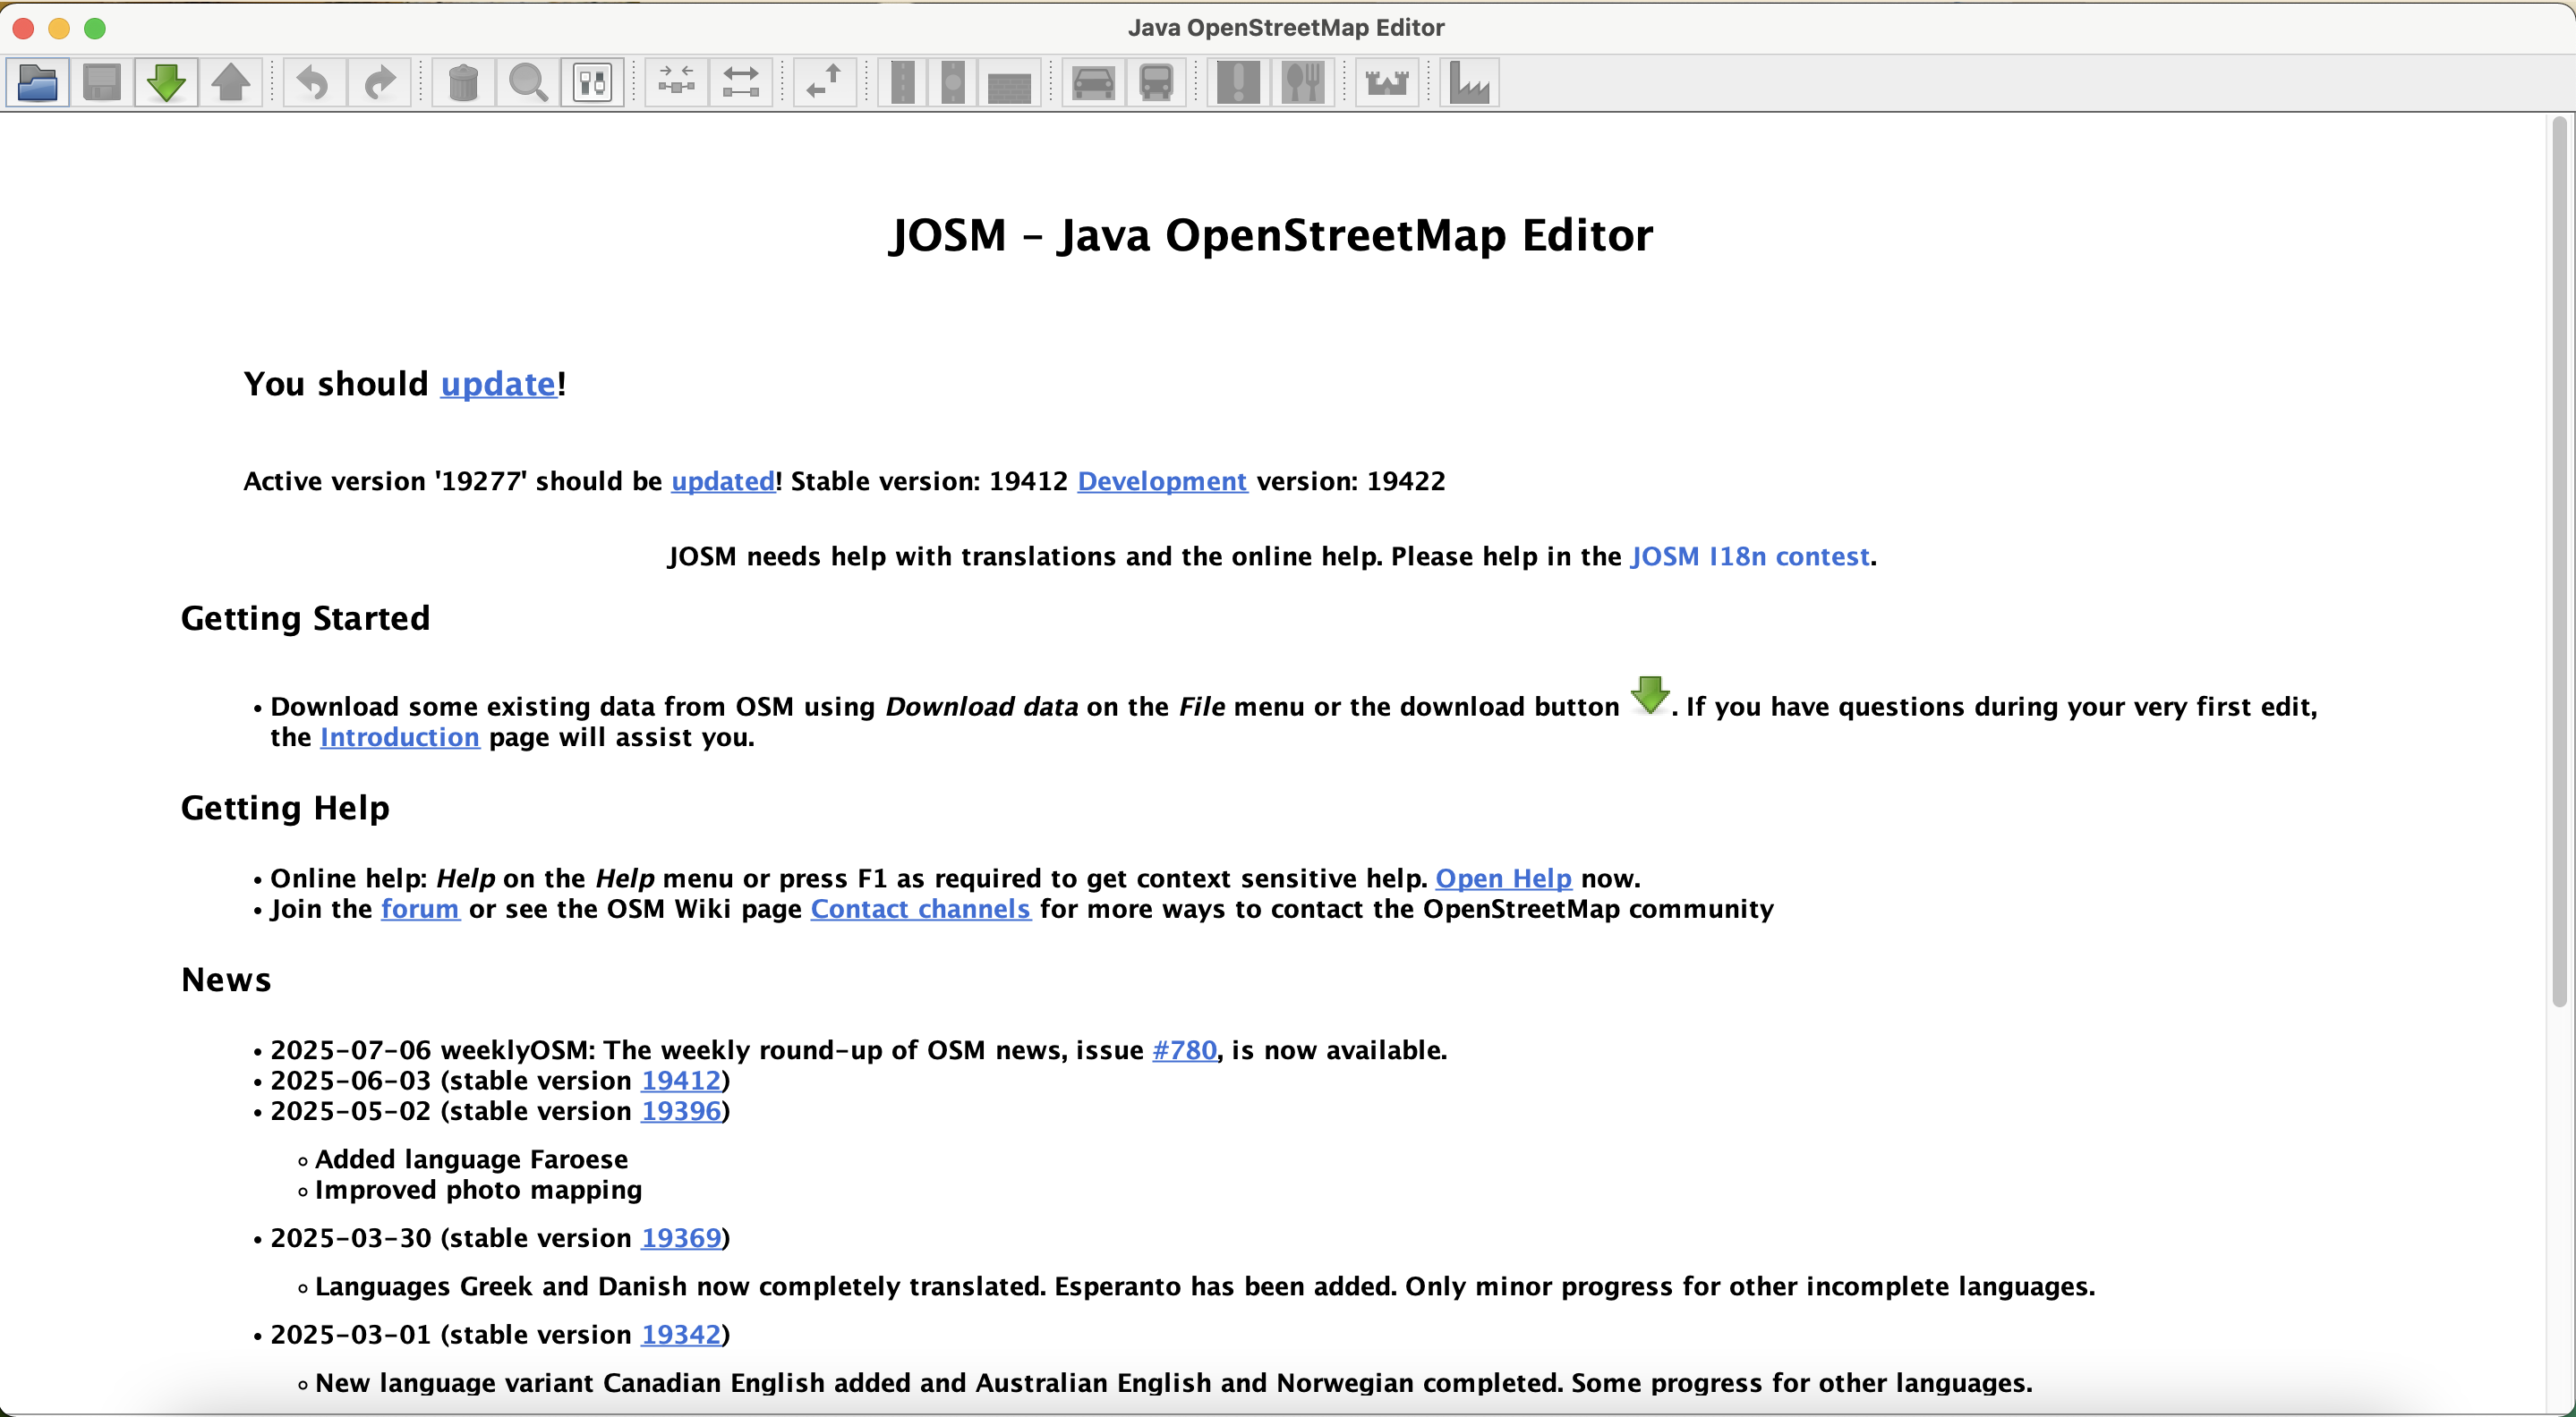Screen dimensions: 2576x1417
Task: Click the Open file folder icon
Action: pyautogui.click(x=38, y=83)
